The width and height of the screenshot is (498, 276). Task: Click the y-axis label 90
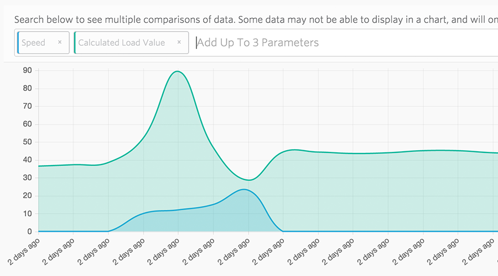click(28, 70)
